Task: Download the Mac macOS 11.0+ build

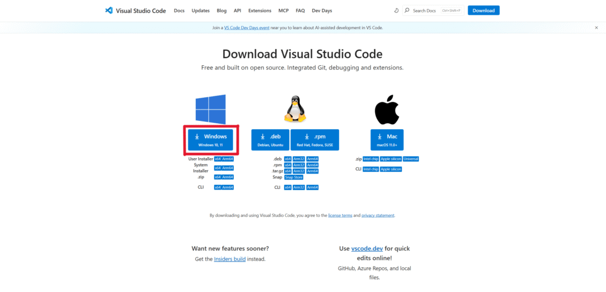Action: coord(387,140)
